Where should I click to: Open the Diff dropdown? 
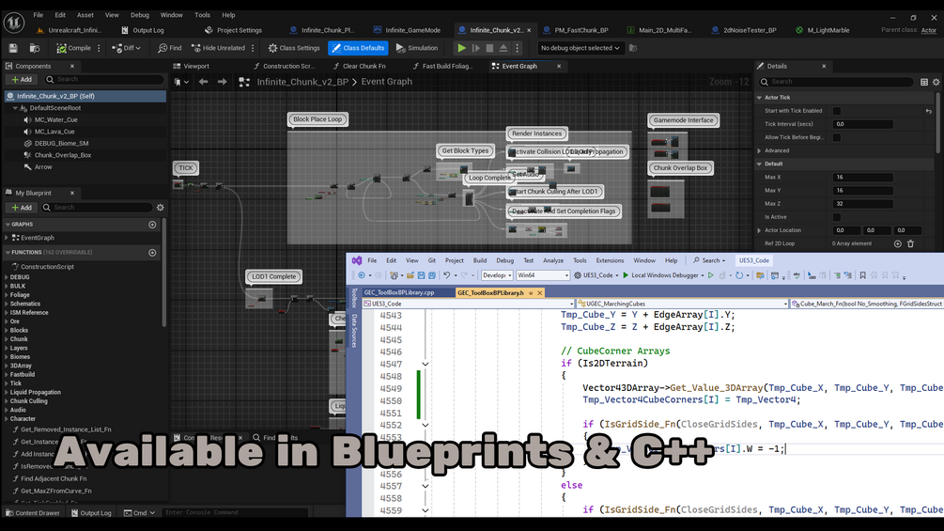coord(127,48)
